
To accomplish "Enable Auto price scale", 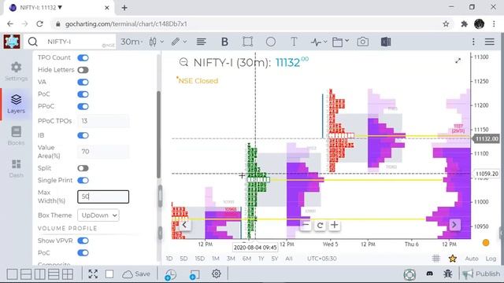I will (x=472, y=259).
